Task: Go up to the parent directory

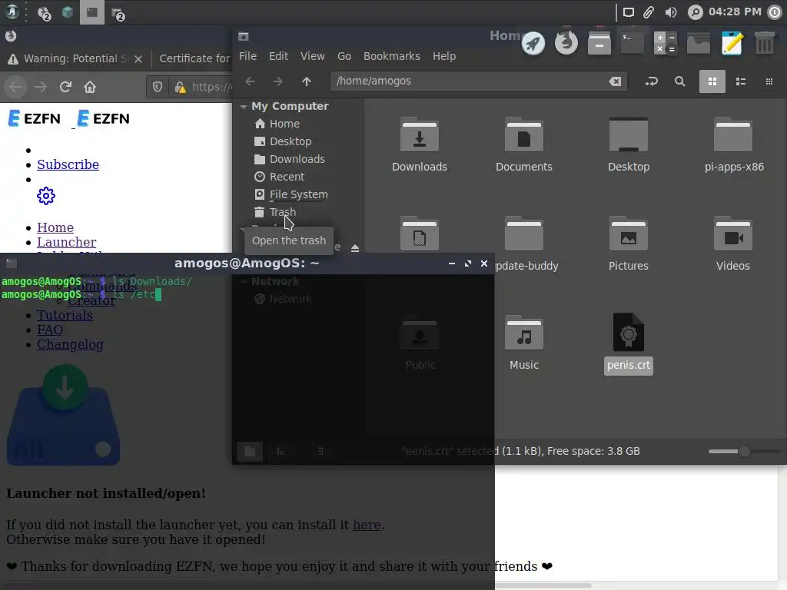Action: point(306,81)
